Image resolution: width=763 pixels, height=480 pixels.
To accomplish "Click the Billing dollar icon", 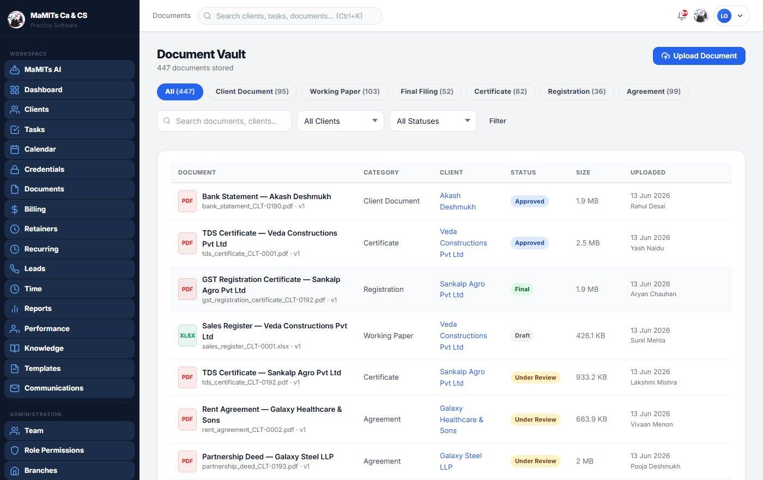I will (15, 209).
